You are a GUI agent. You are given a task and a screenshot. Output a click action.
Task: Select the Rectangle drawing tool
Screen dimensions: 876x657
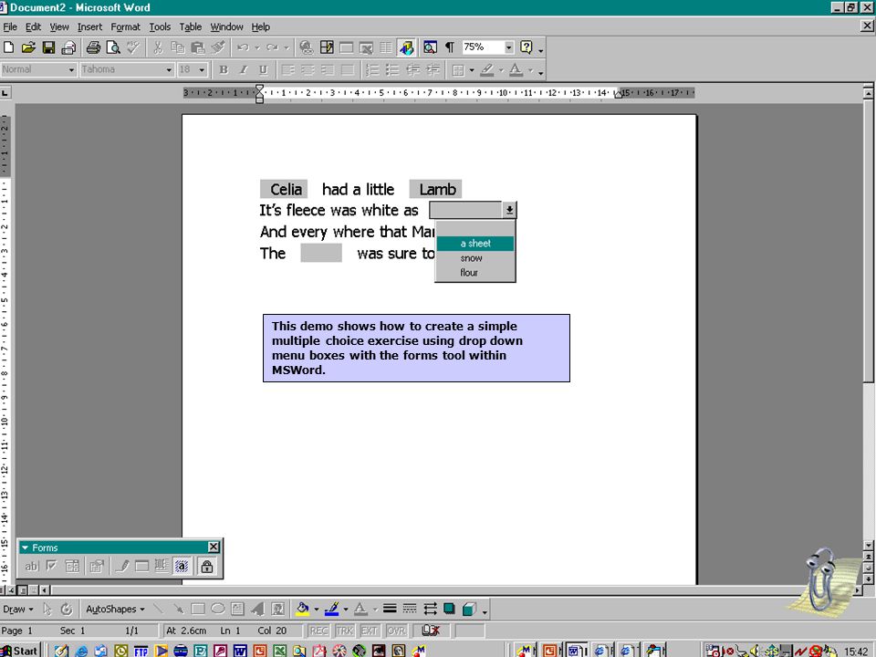(198, 609)
